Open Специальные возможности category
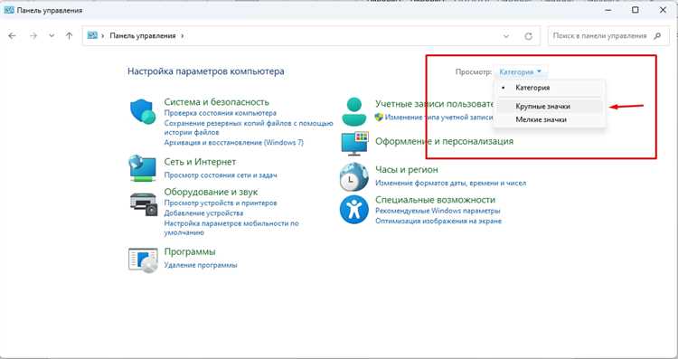Screen dimensions: 678x359 click(435, 200)
